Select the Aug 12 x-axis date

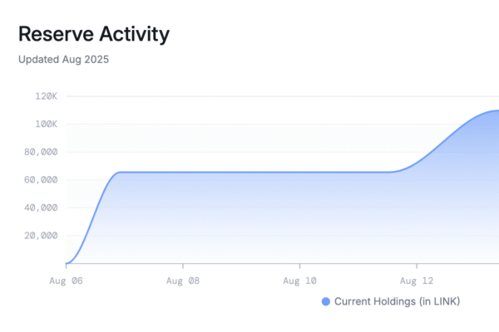tap(416, 281)
